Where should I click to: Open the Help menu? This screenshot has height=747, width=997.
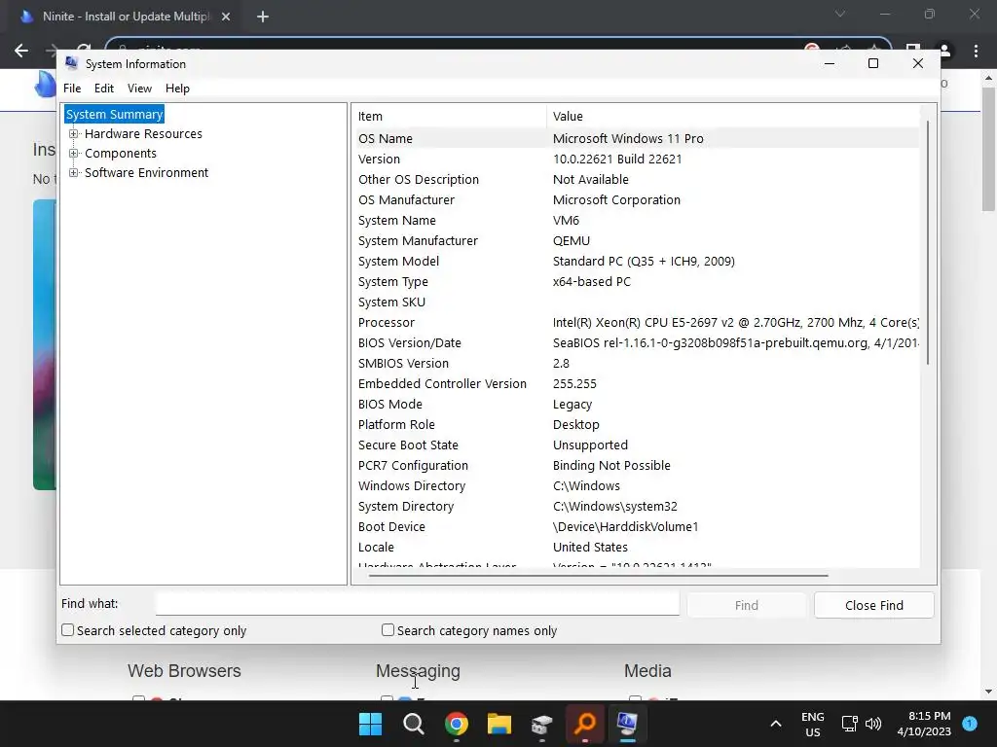(177, 89)
